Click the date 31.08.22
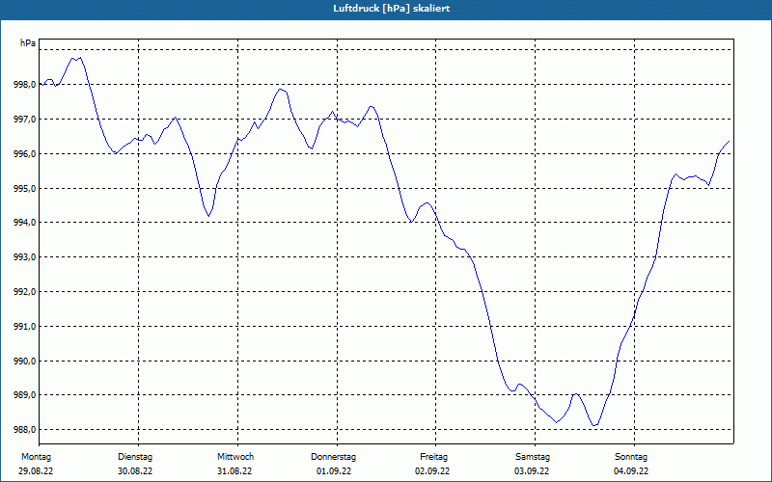This screenshot has width=772, height=482. (234, 471)
